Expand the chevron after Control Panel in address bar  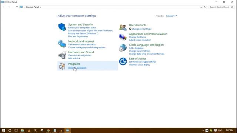point(40,7)
